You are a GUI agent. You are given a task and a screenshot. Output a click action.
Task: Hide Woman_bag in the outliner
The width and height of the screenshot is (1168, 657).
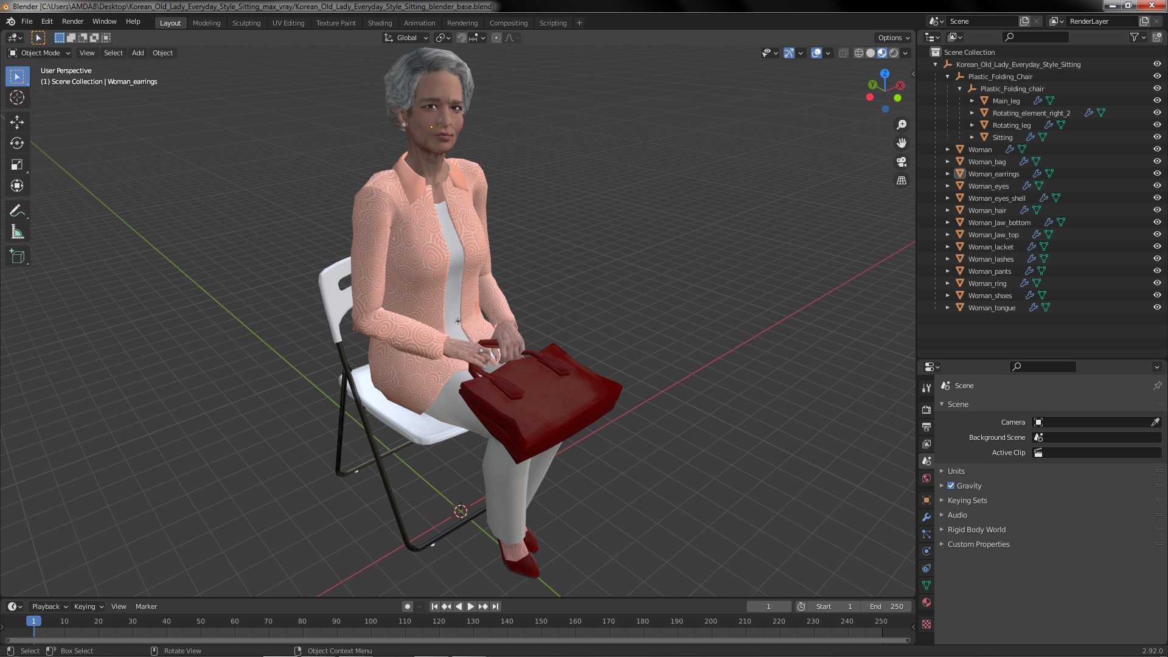pyautogui.click(x=1157, y=162)
